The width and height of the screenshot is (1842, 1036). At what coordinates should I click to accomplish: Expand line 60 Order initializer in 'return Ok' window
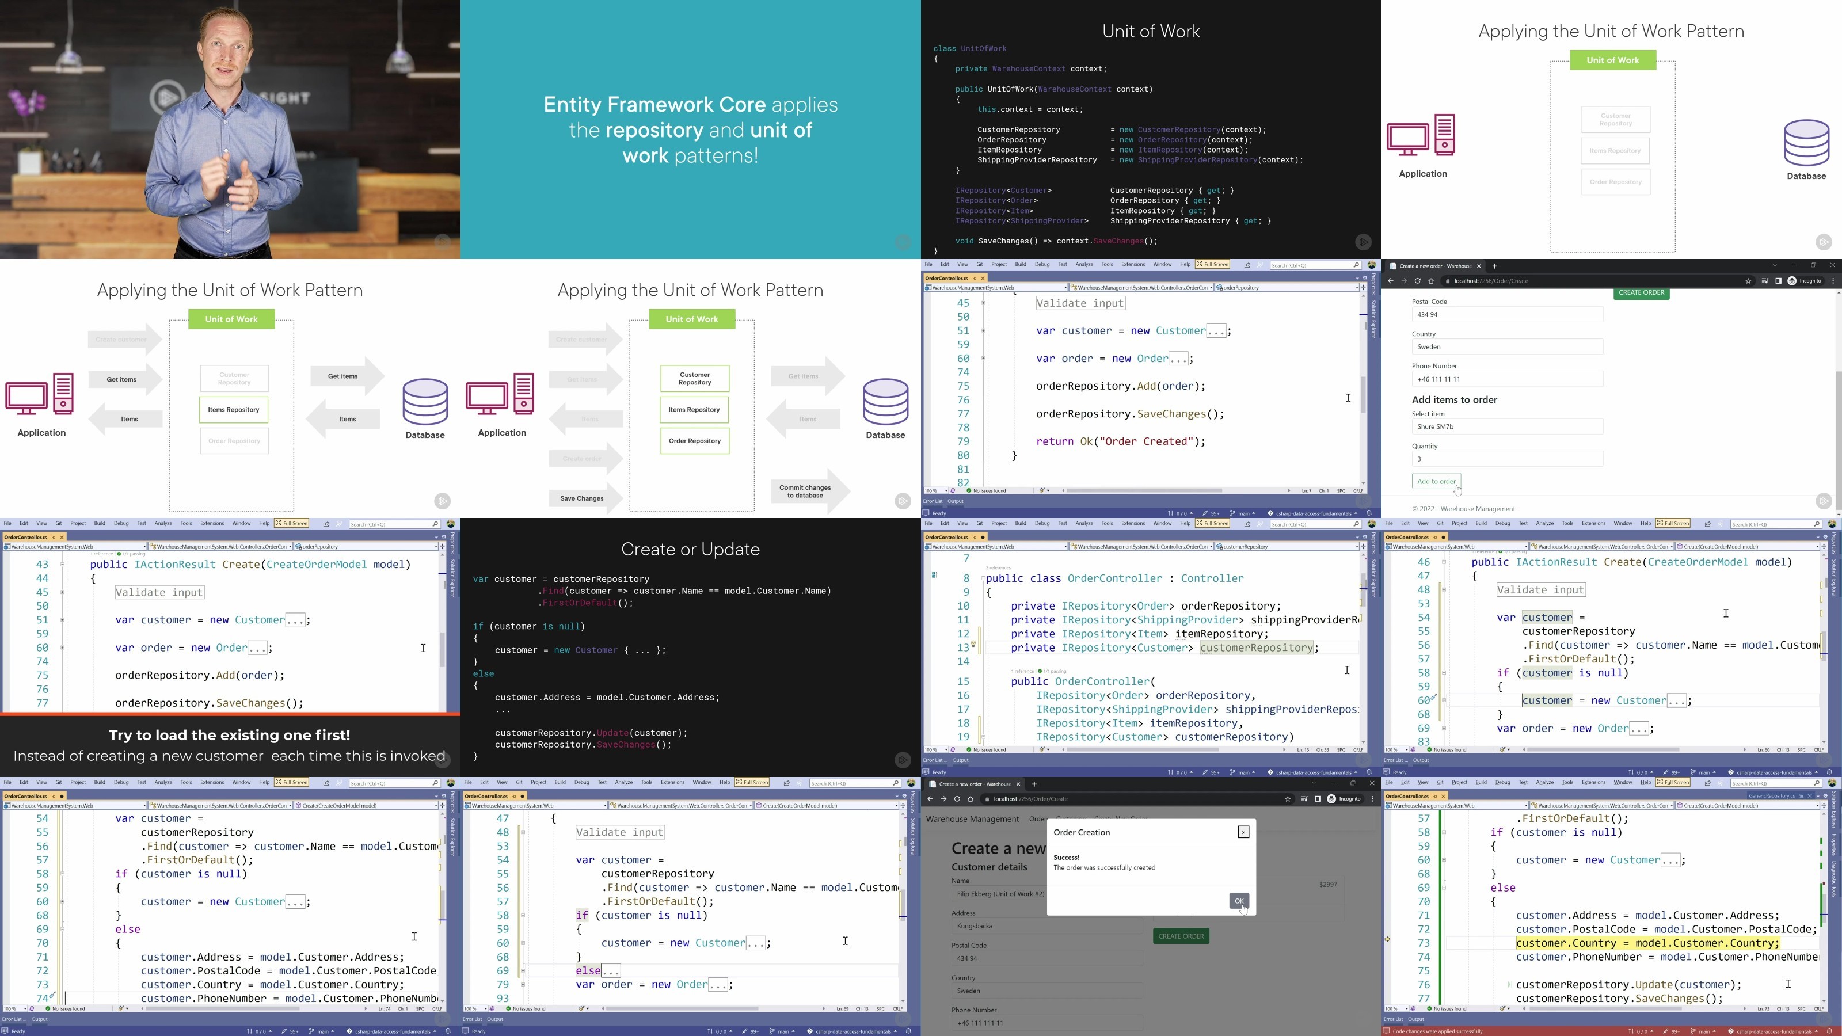pyautogui.click(x=983, y=358)
